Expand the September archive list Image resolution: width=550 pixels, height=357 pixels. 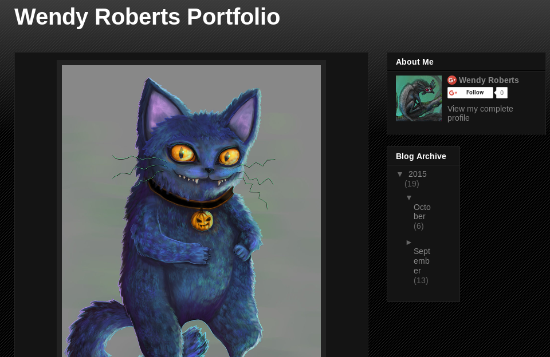[409, 242]
